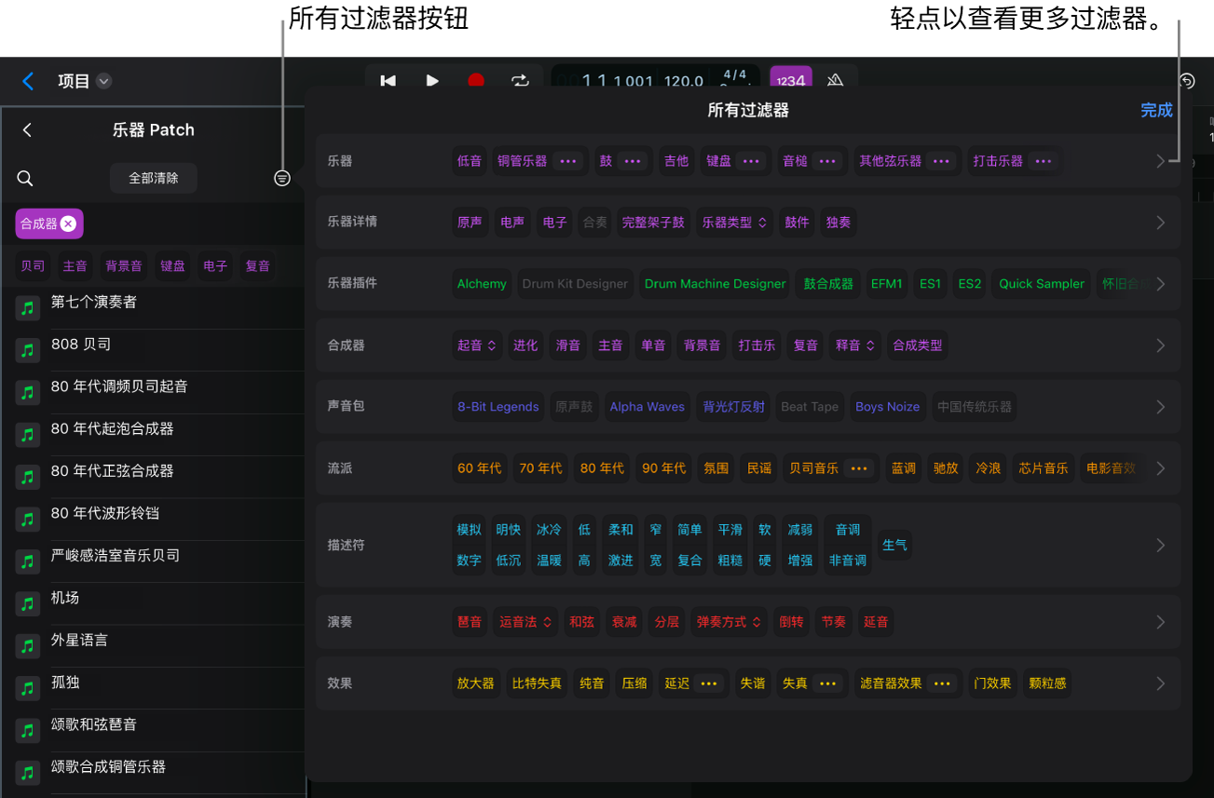Viewport: 1214px width, 798px height.
Task: Open the 项目 dropdown chevron
Action: (x=104, y=81)
